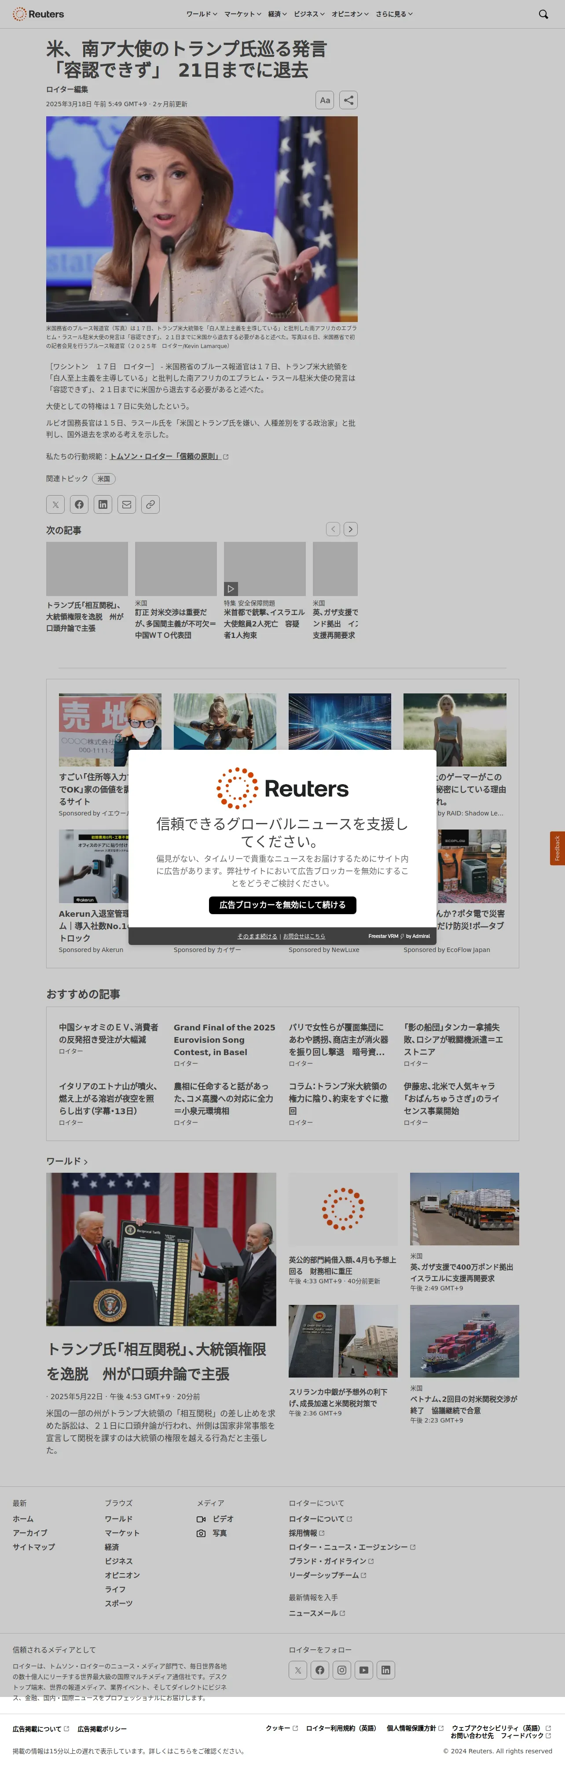Expand the マーケット menu dropdown
The image size is (565, 1767).
tap(242, 14)
